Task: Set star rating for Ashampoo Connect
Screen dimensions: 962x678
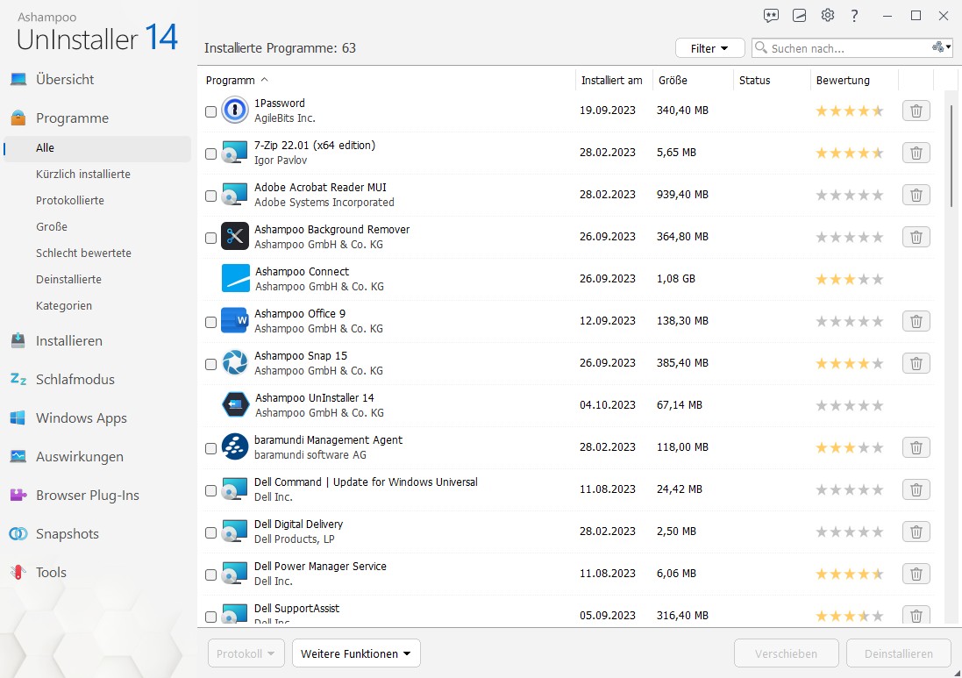Action: tap(849, 280)
